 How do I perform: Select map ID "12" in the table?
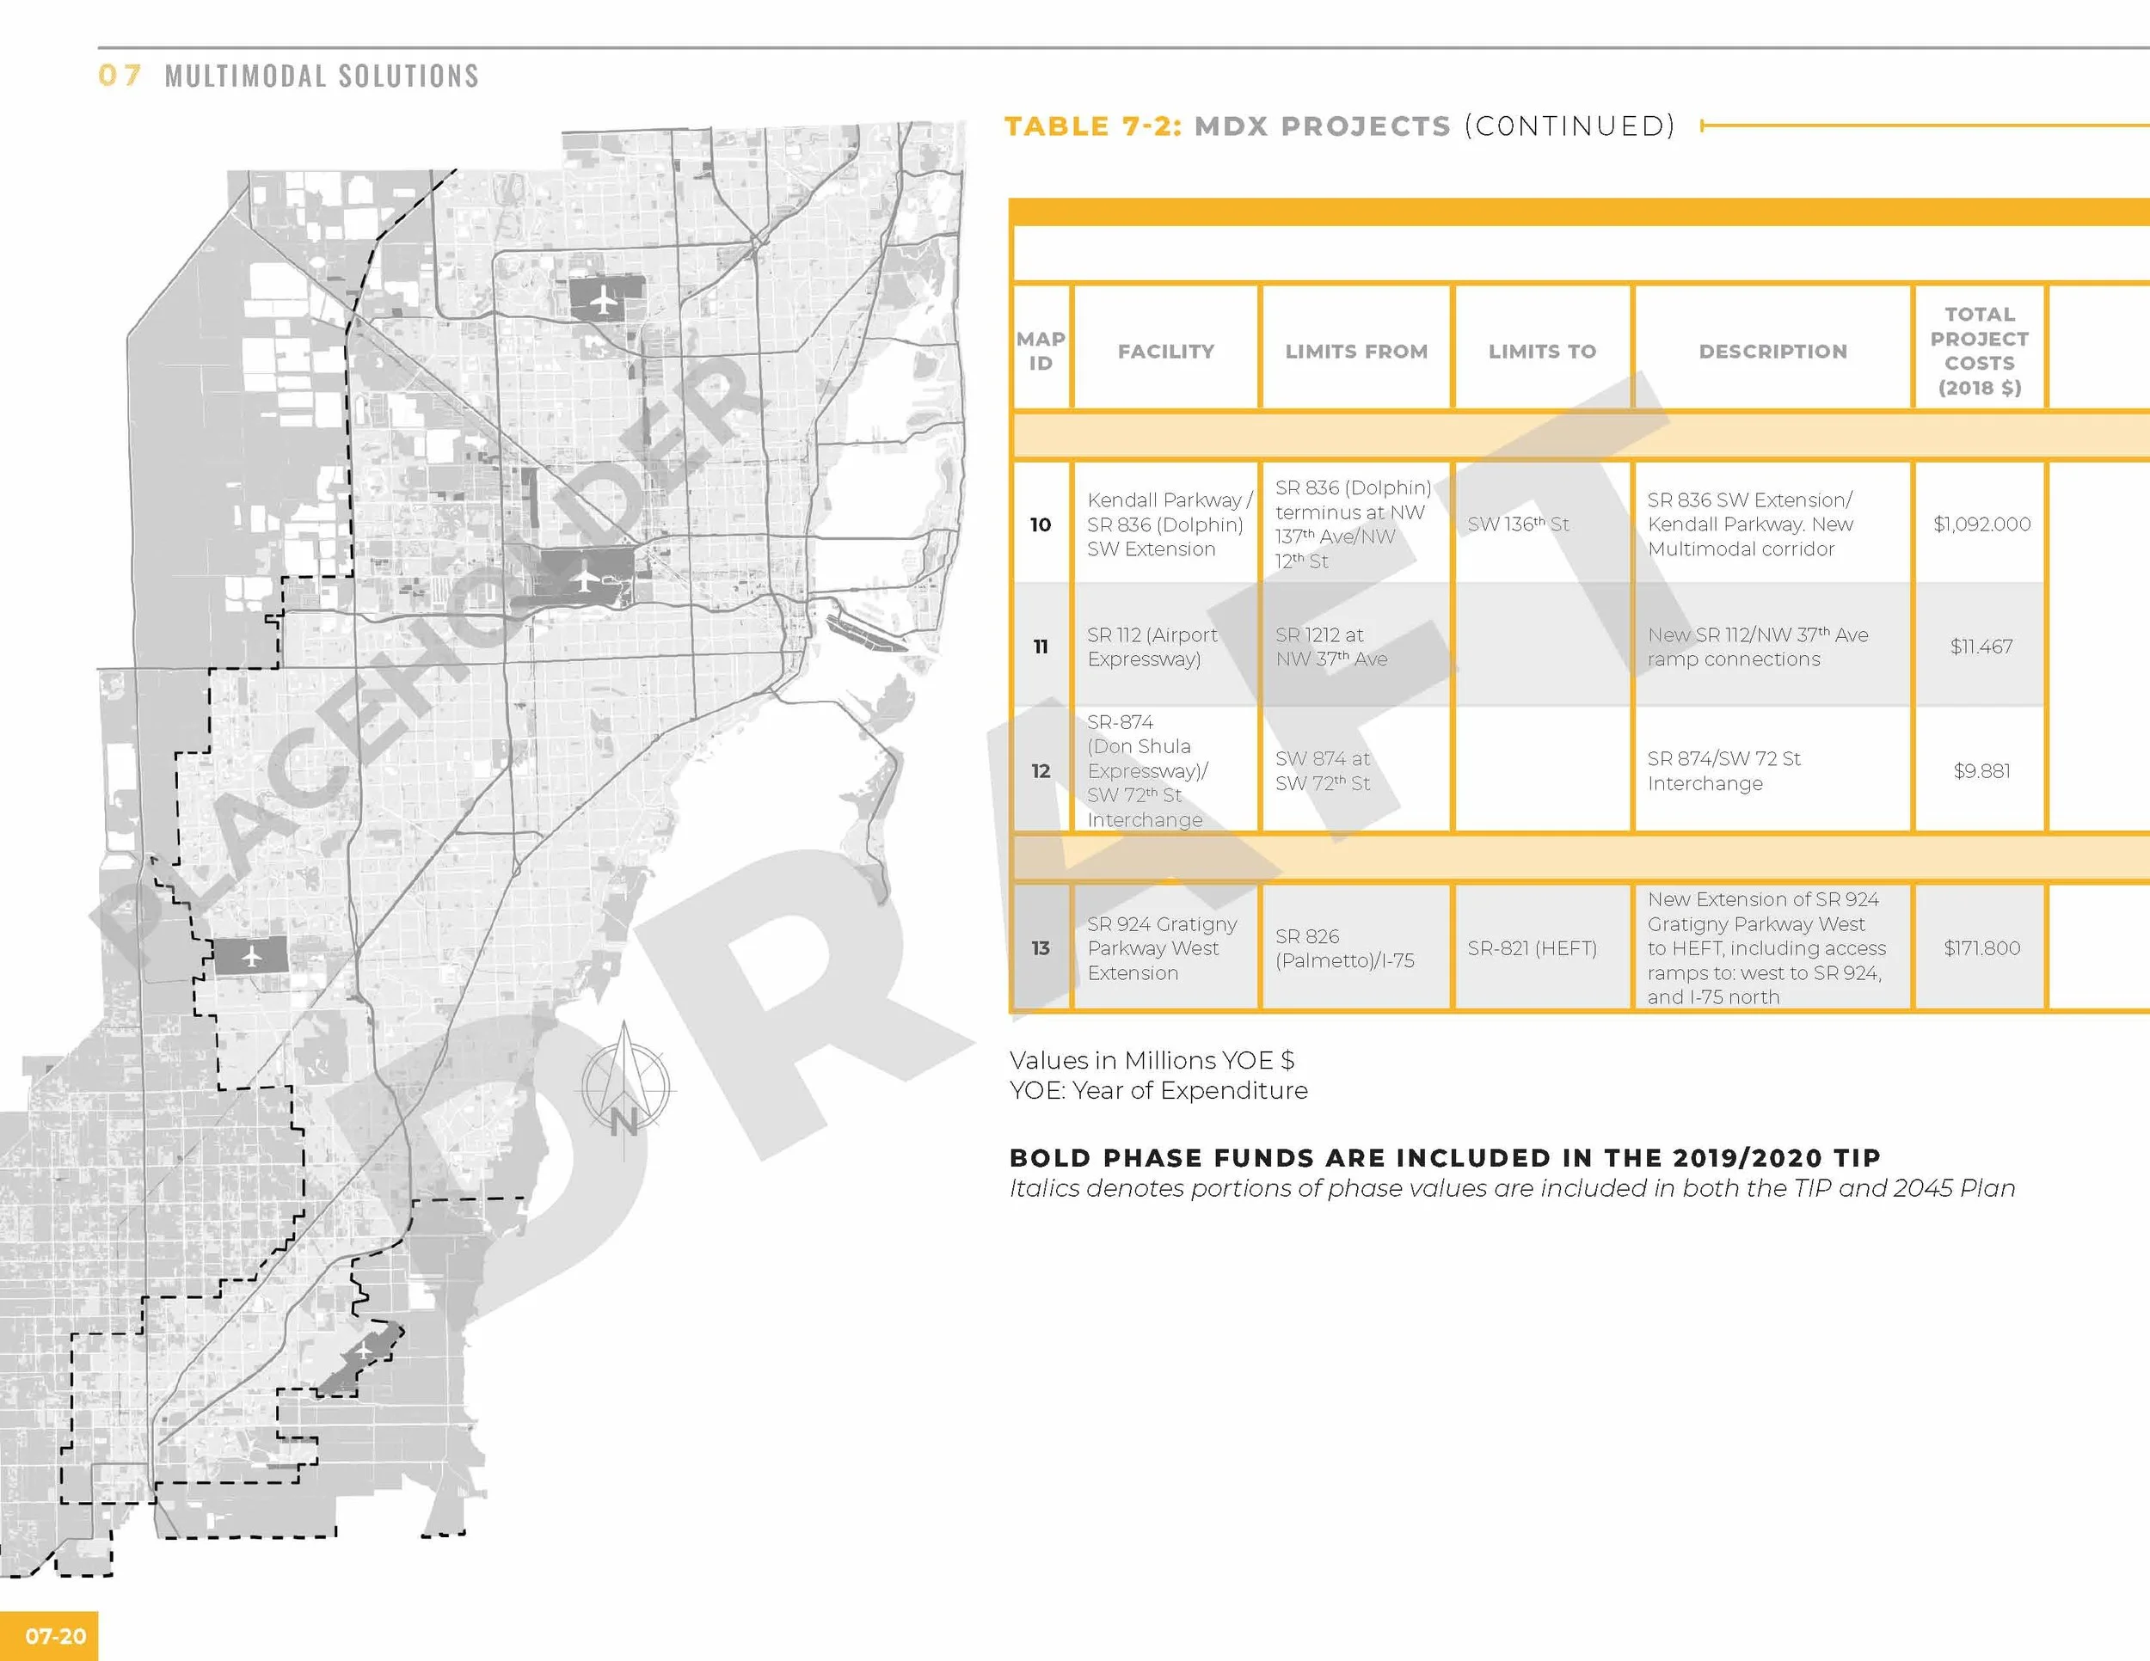pos(1041,770)
